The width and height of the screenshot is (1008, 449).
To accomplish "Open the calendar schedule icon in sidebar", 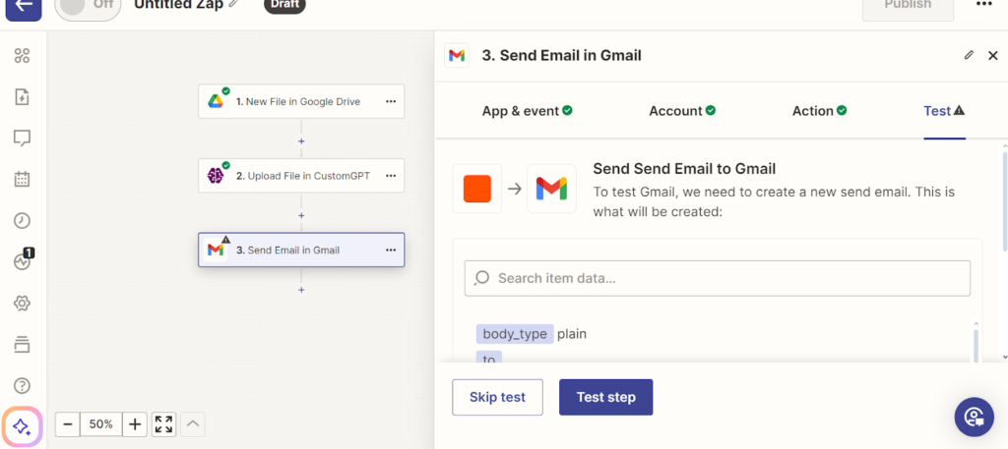I will [22, 179].
